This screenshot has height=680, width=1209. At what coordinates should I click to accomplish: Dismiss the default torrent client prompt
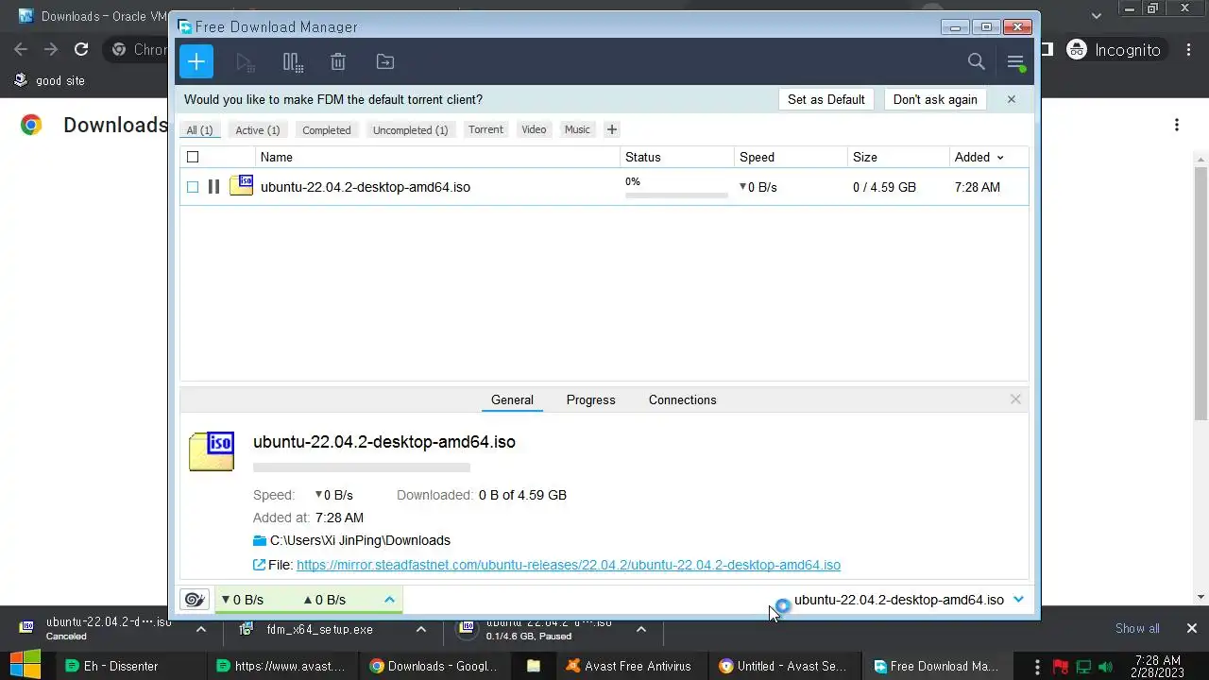click(1011, 99)
